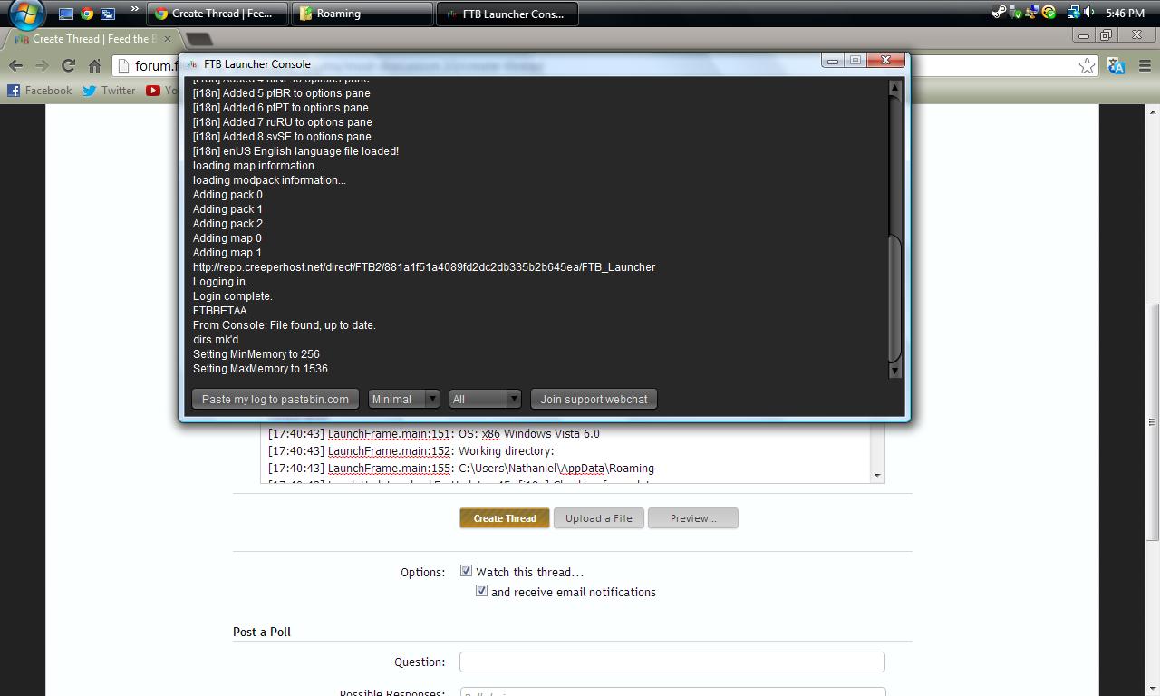Click the volume speaker tray icon

click(x=1088, y=13)
